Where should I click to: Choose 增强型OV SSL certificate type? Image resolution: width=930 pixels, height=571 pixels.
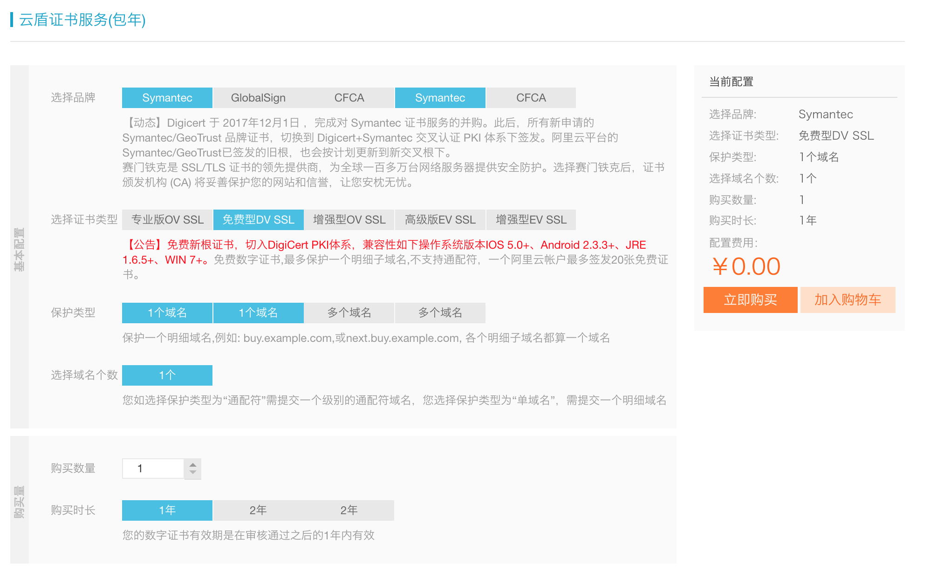pyautogui.click(x=349, y=220)
